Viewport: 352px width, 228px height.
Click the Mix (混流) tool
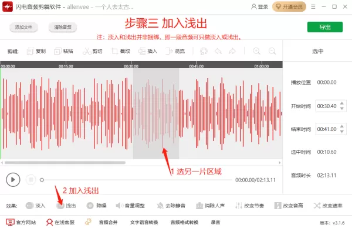pyautogui.click(x=175, y=51)
